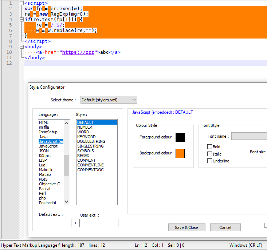Screen dimensions: 267x250
Task: Click line number 12 in the editor margin
Action: tap(9, 63)
